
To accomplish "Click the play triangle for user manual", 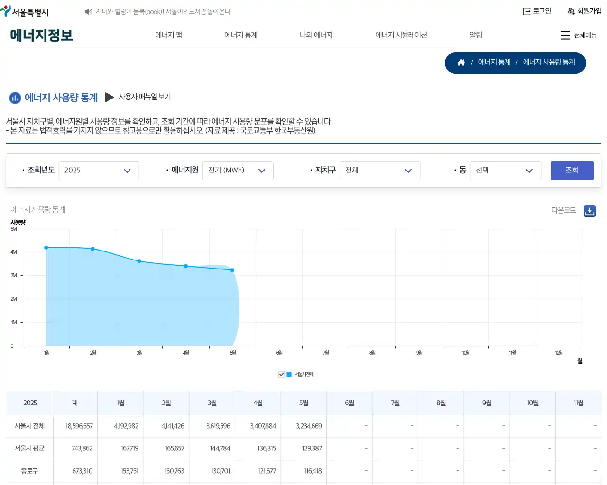I will (x=110, y=97).
